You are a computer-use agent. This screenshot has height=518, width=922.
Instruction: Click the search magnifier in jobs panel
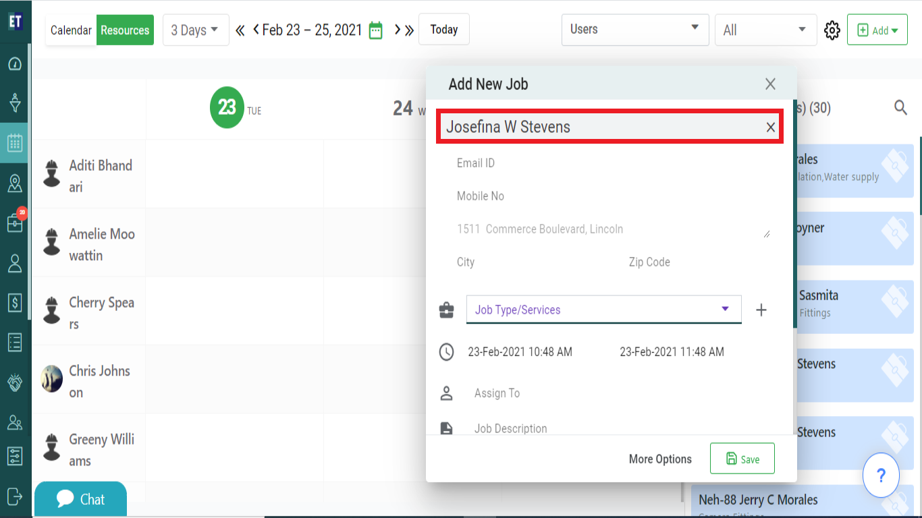tap(900, 107)
